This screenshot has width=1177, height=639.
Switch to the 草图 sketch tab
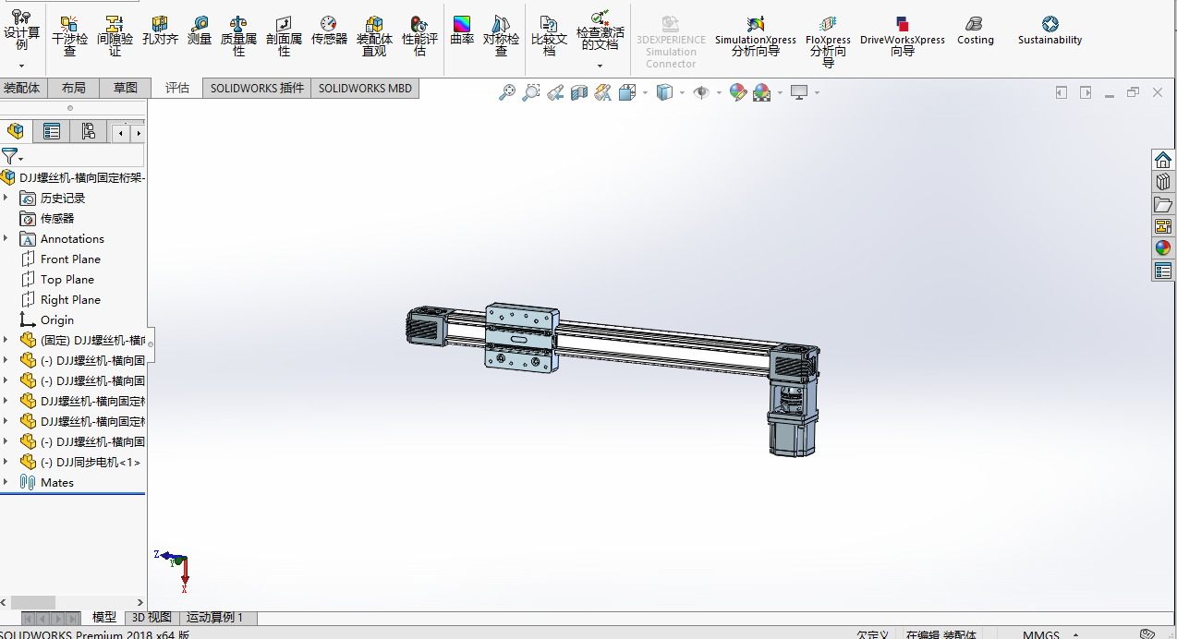[x=125, y=88]
